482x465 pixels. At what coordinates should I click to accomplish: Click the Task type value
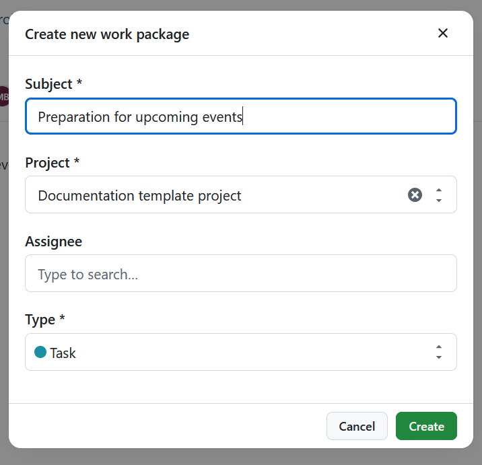point(63,353)
